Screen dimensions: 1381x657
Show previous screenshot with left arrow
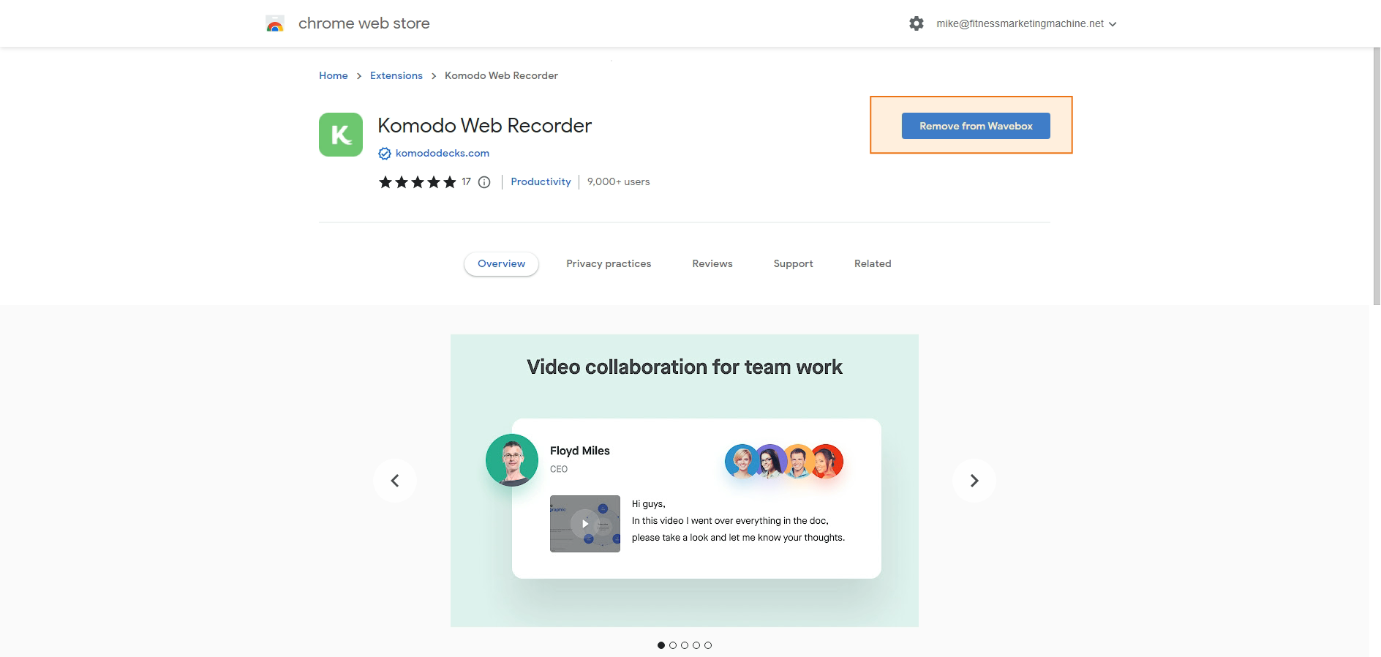[x=395, y=481]
